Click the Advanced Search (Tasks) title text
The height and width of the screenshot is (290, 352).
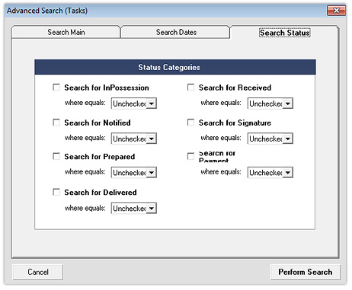(47, 11)
